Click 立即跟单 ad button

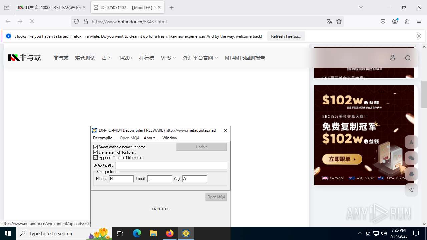coord(342,159)
